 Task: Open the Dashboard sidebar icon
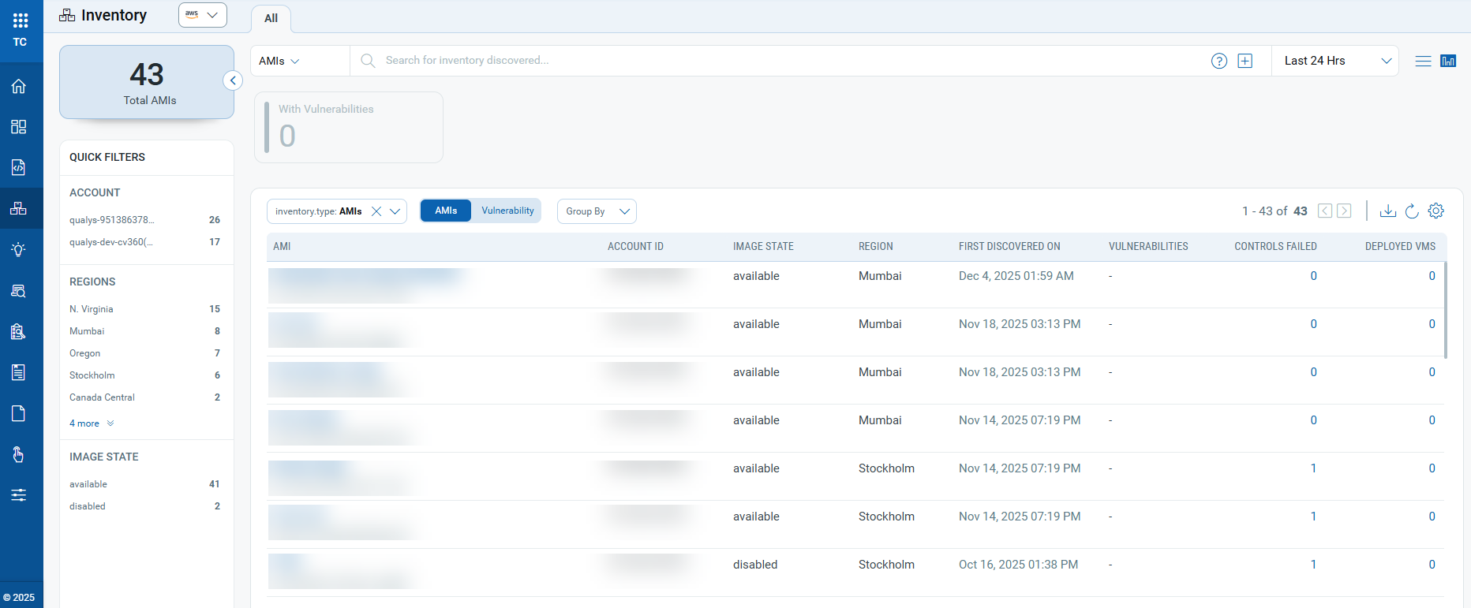point(19,127)
